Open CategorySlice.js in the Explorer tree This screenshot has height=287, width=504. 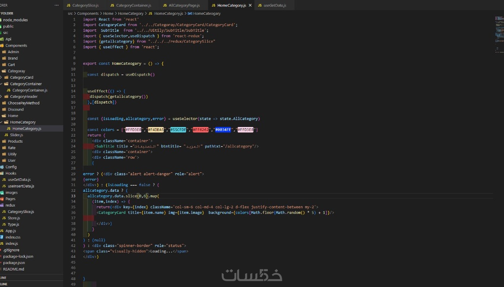tap(21, 212)
